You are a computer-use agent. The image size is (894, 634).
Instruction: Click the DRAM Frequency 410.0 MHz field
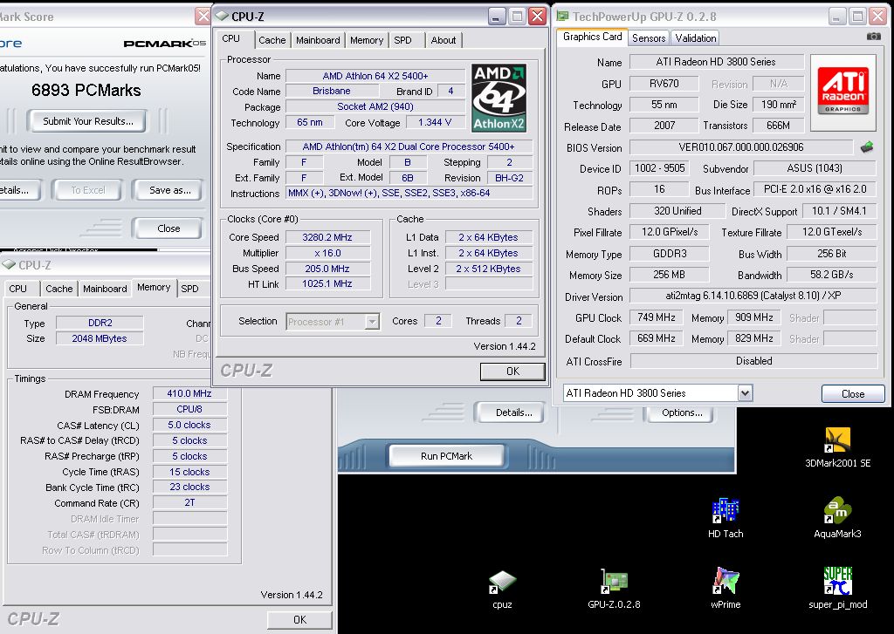click(189, 393)
